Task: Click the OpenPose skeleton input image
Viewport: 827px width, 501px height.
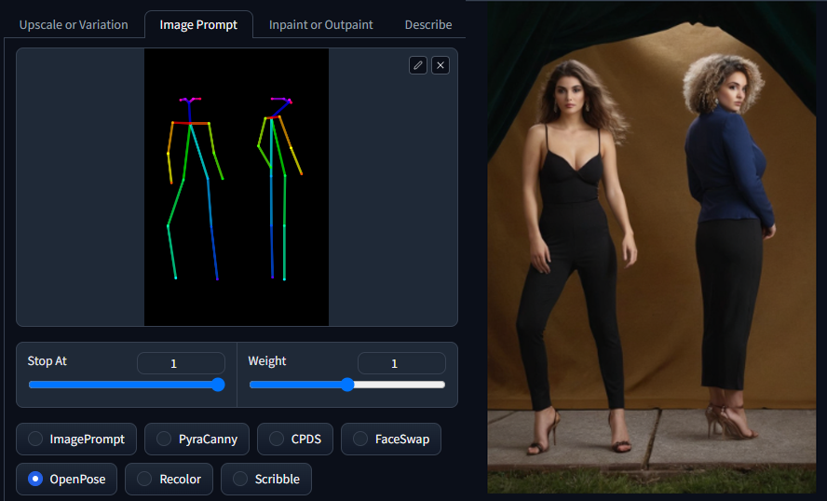Action: point(237,187)
